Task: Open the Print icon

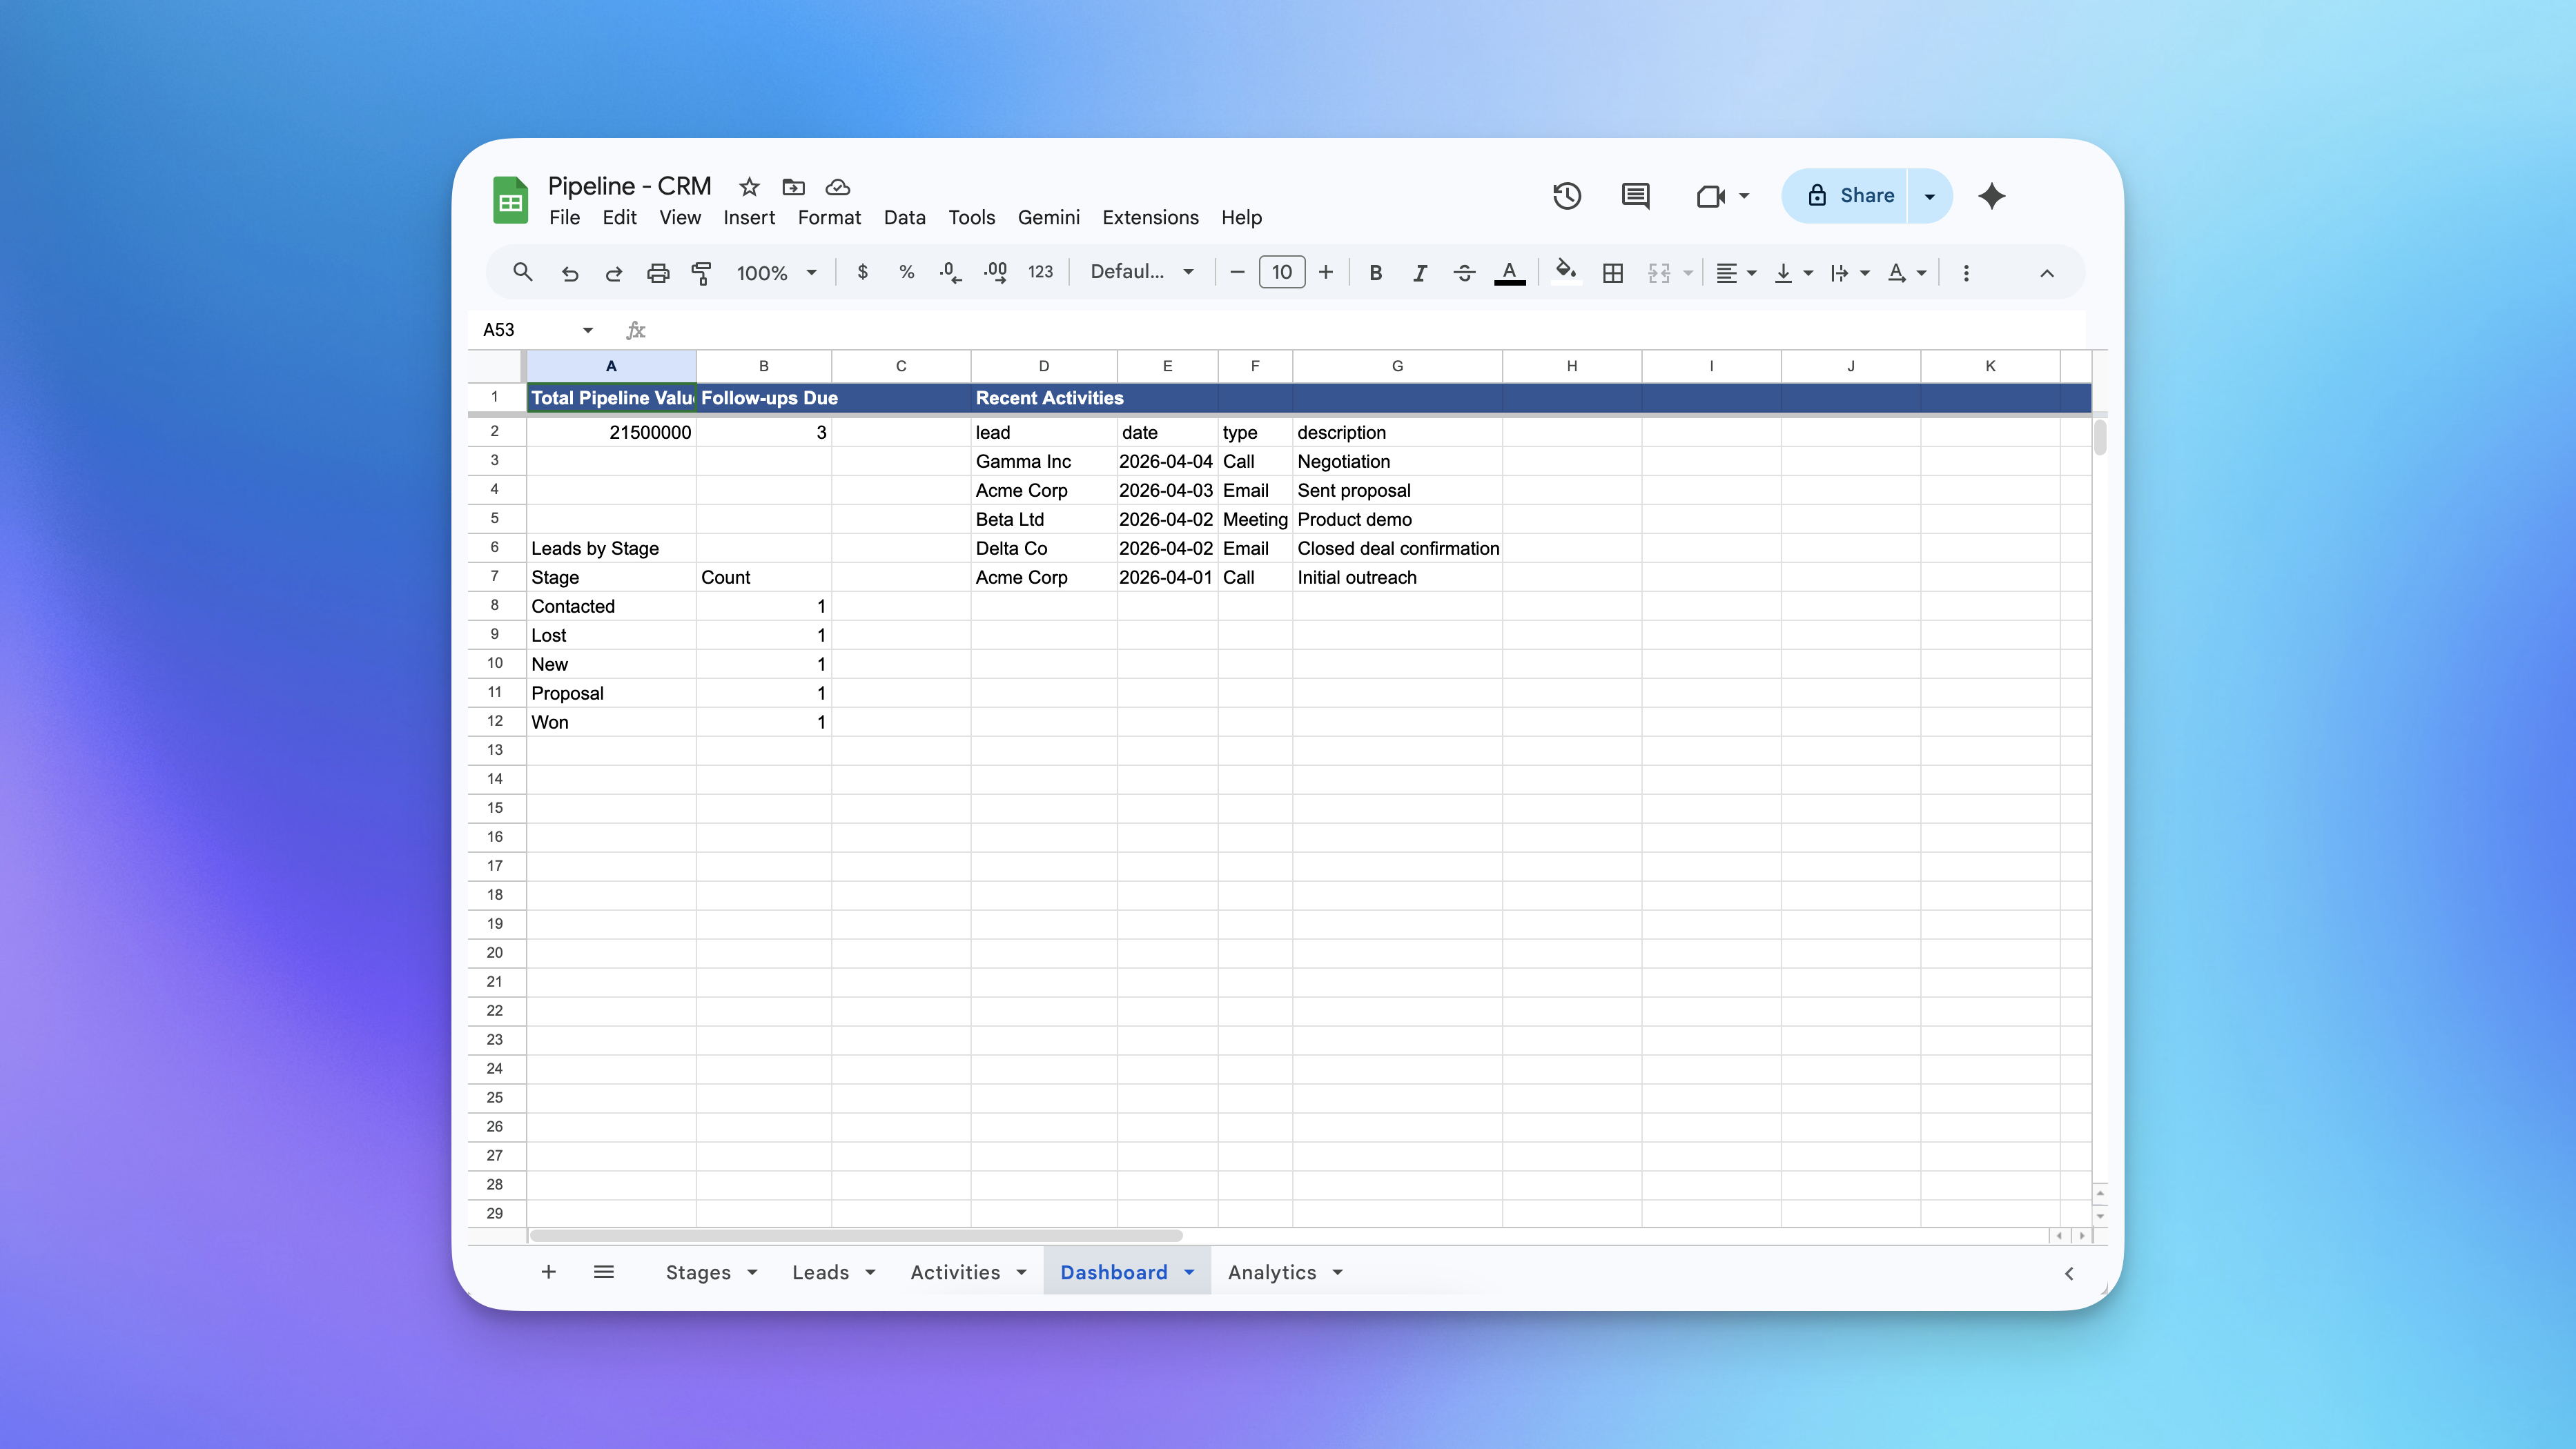Action: pos(658,272)
